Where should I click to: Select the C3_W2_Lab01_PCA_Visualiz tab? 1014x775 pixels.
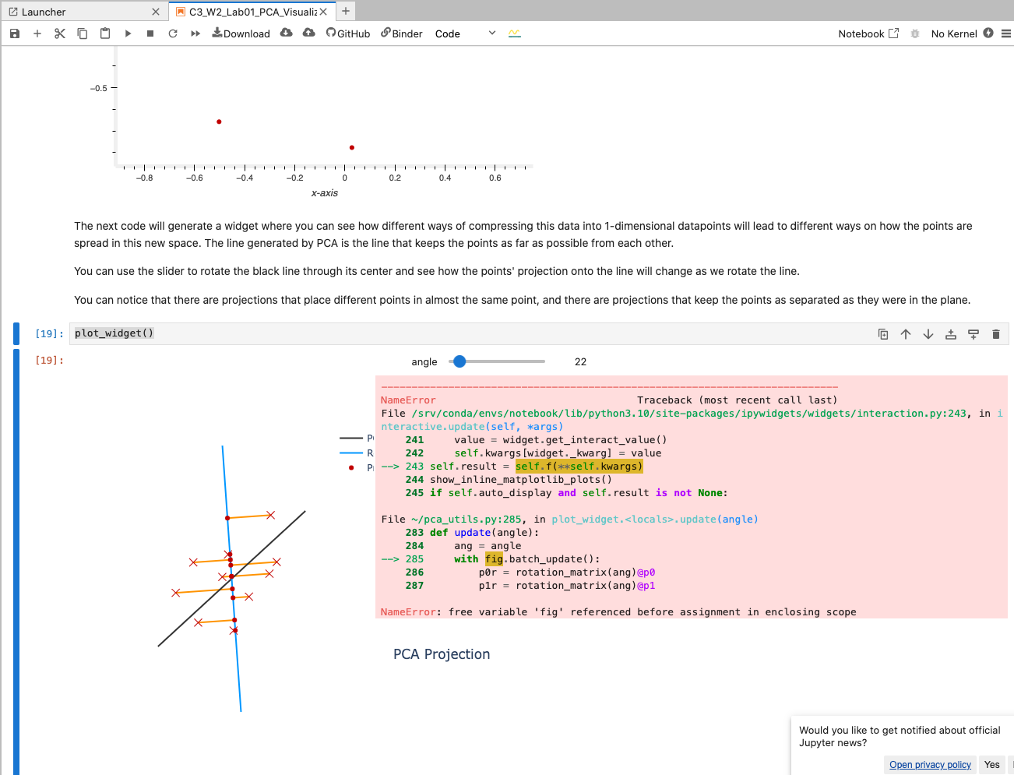252,12
